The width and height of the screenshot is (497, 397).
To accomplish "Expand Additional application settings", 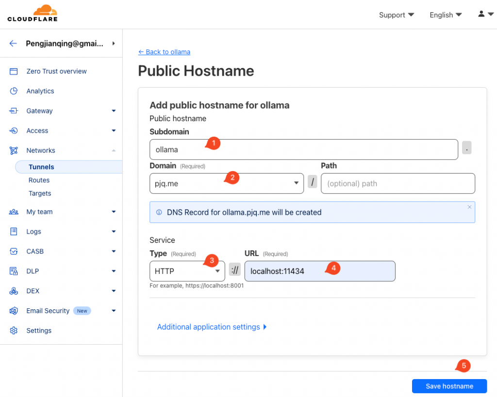I will (212, 327).
